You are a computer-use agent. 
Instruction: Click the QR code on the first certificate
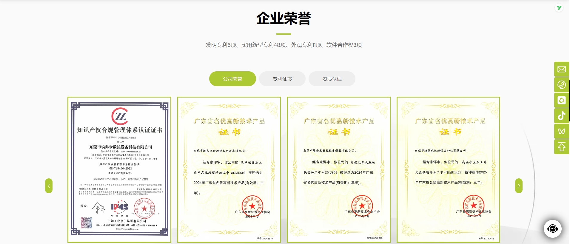(86, 223)
